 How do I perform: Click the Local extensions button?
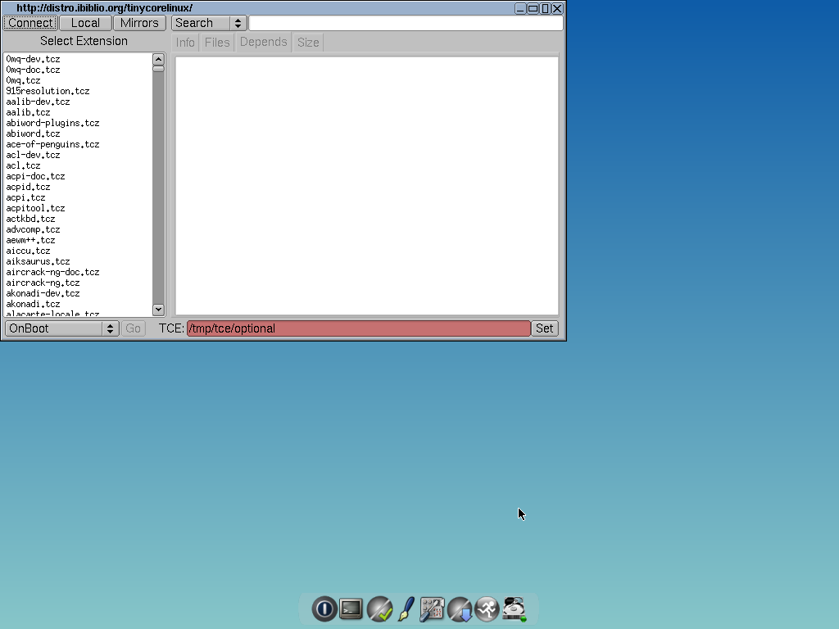click(85, 23)
